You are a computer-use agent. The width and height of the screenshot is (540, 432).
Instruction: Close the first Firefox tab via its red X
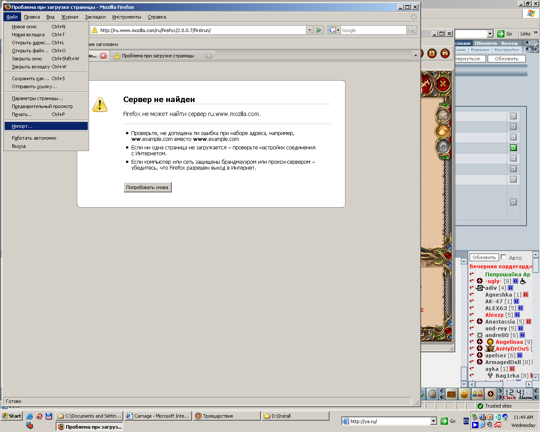point(103,56)
